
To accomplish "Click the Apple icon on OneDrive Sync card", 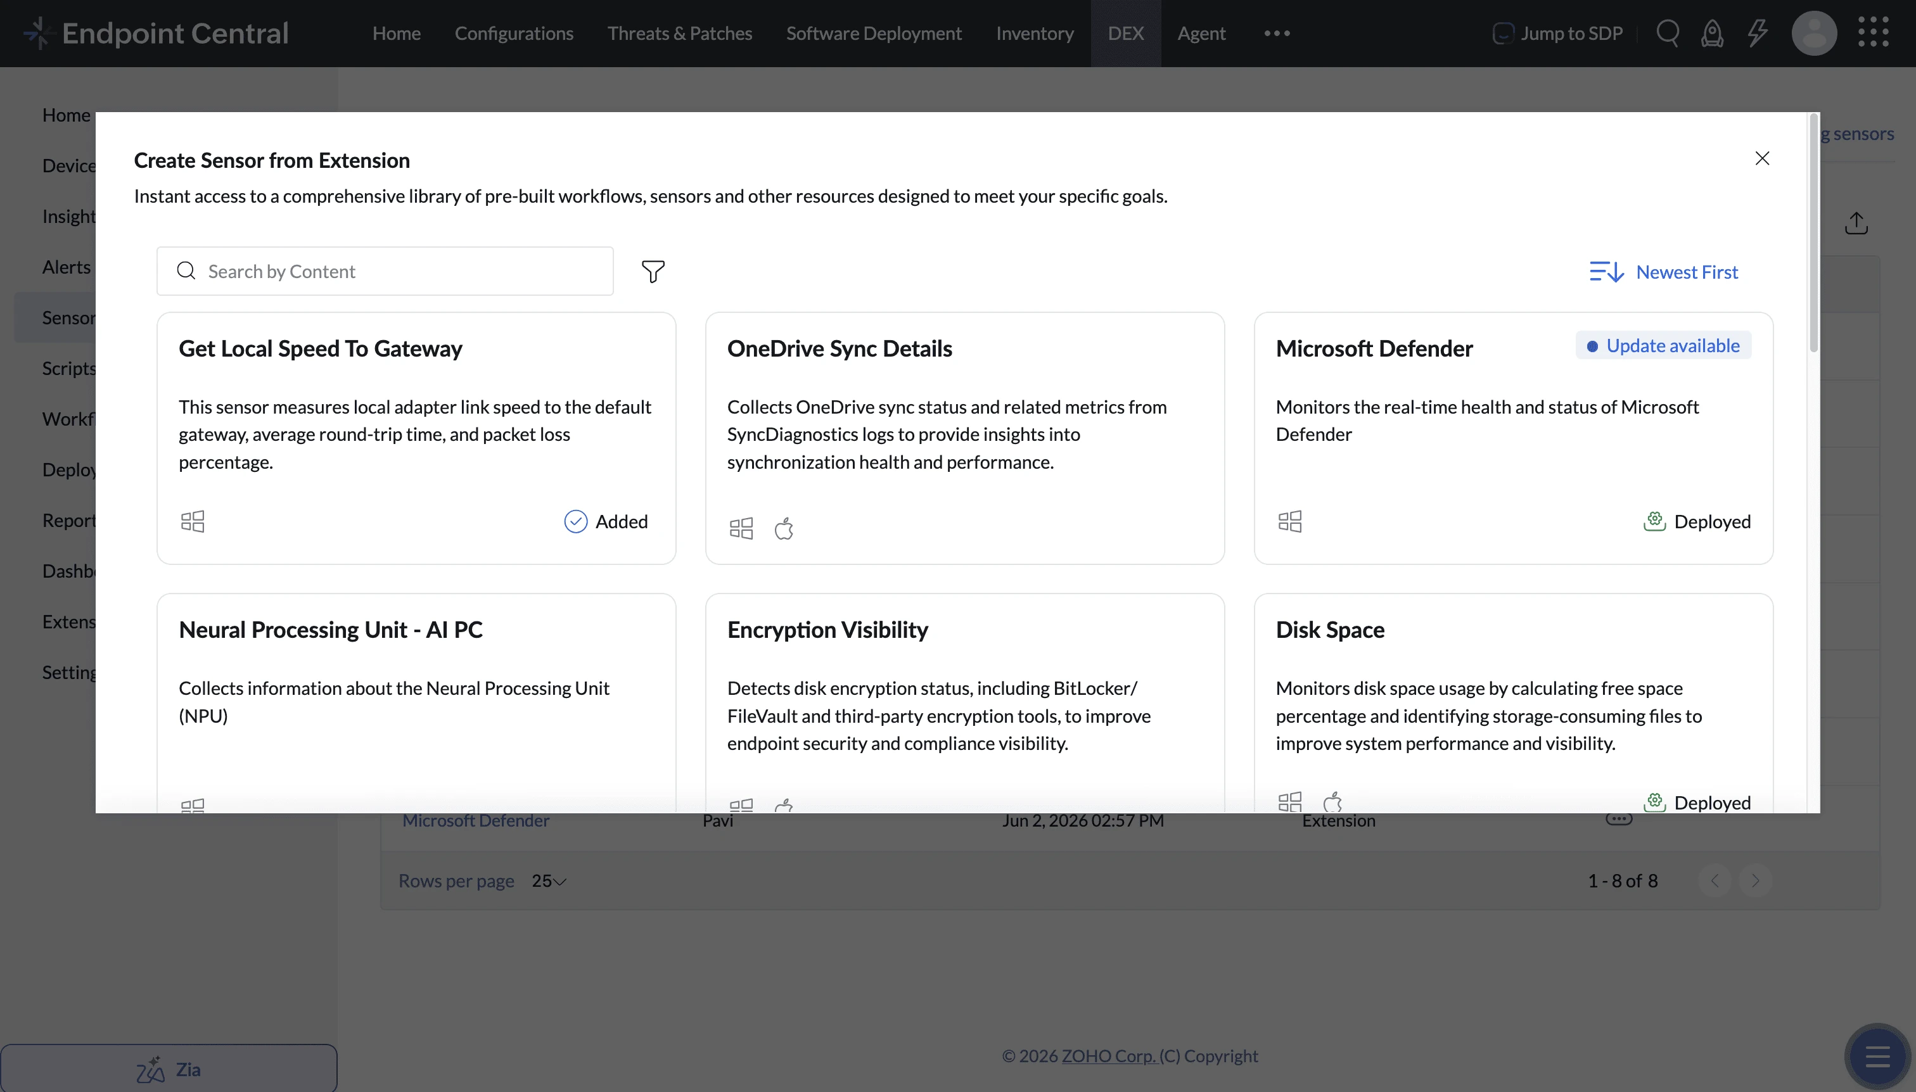I will tap(784, 528).
